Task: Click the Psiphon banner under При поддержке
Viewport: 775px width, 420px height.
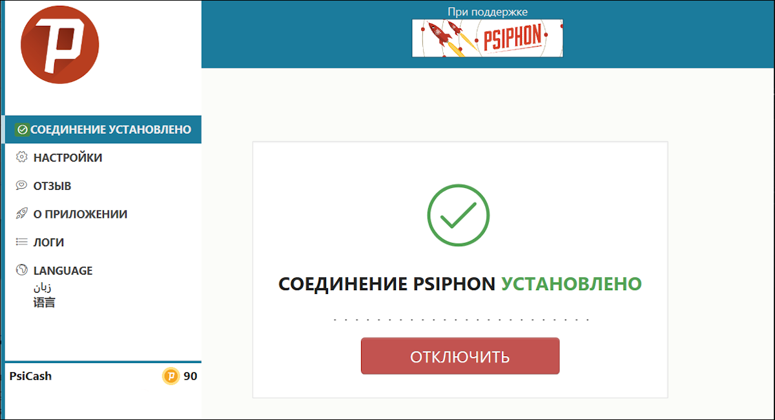Action: [487, 37]
